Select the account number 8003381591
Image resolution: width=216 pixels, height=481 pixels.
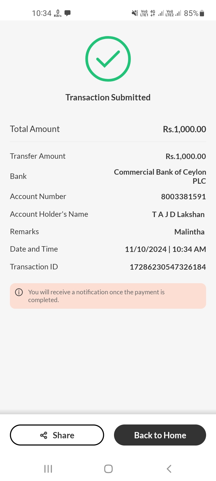click(183, 197)
